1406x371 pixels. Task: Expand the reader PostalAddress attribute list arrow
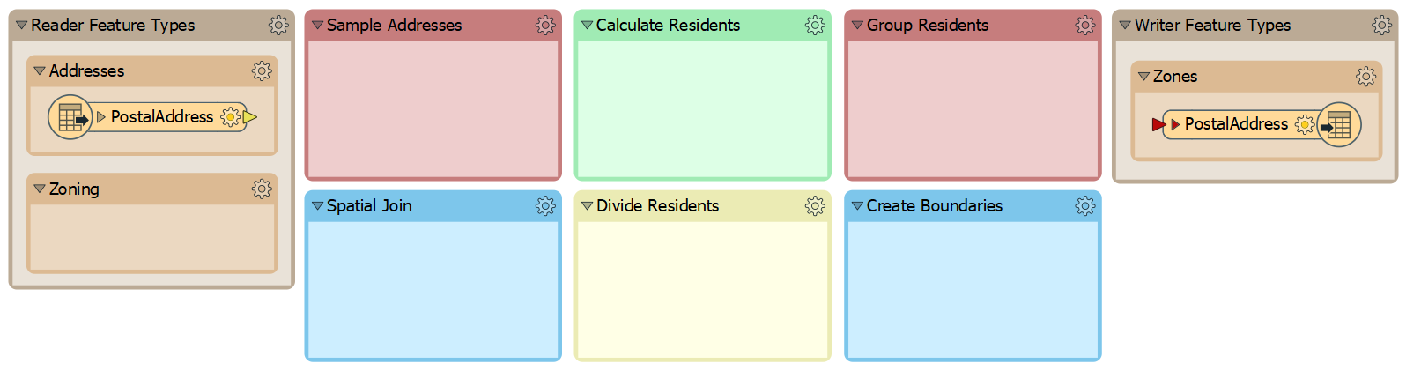(x=101, y=117)
